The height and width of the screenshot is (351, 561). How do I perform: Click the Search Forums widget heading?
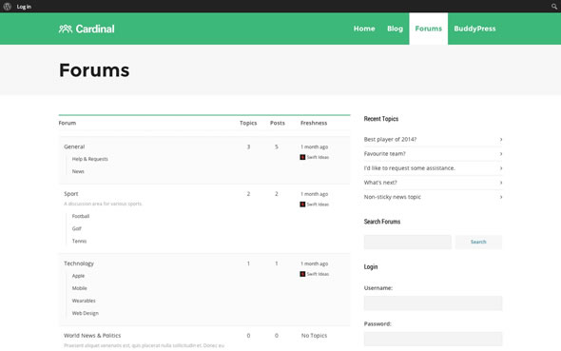[x=382, y=222]
